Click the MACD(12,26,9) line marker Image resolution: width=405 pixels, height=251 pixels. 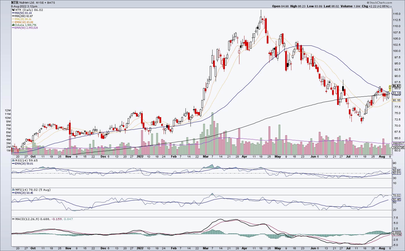(13, 219)
